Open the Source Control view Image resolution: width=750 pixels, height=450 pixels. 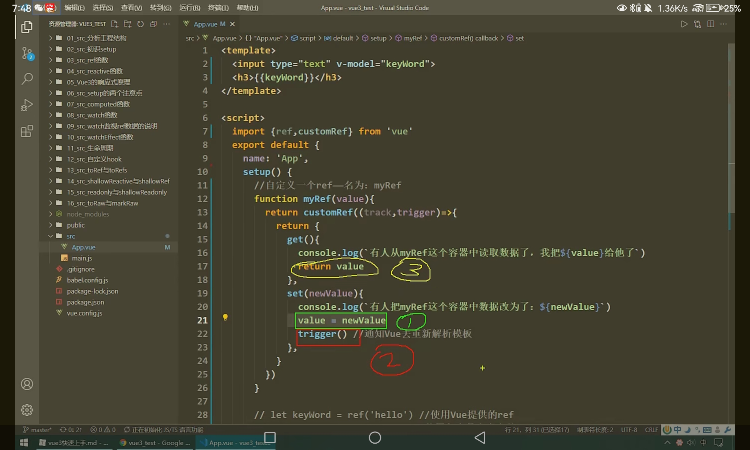[x=27, y=53]
